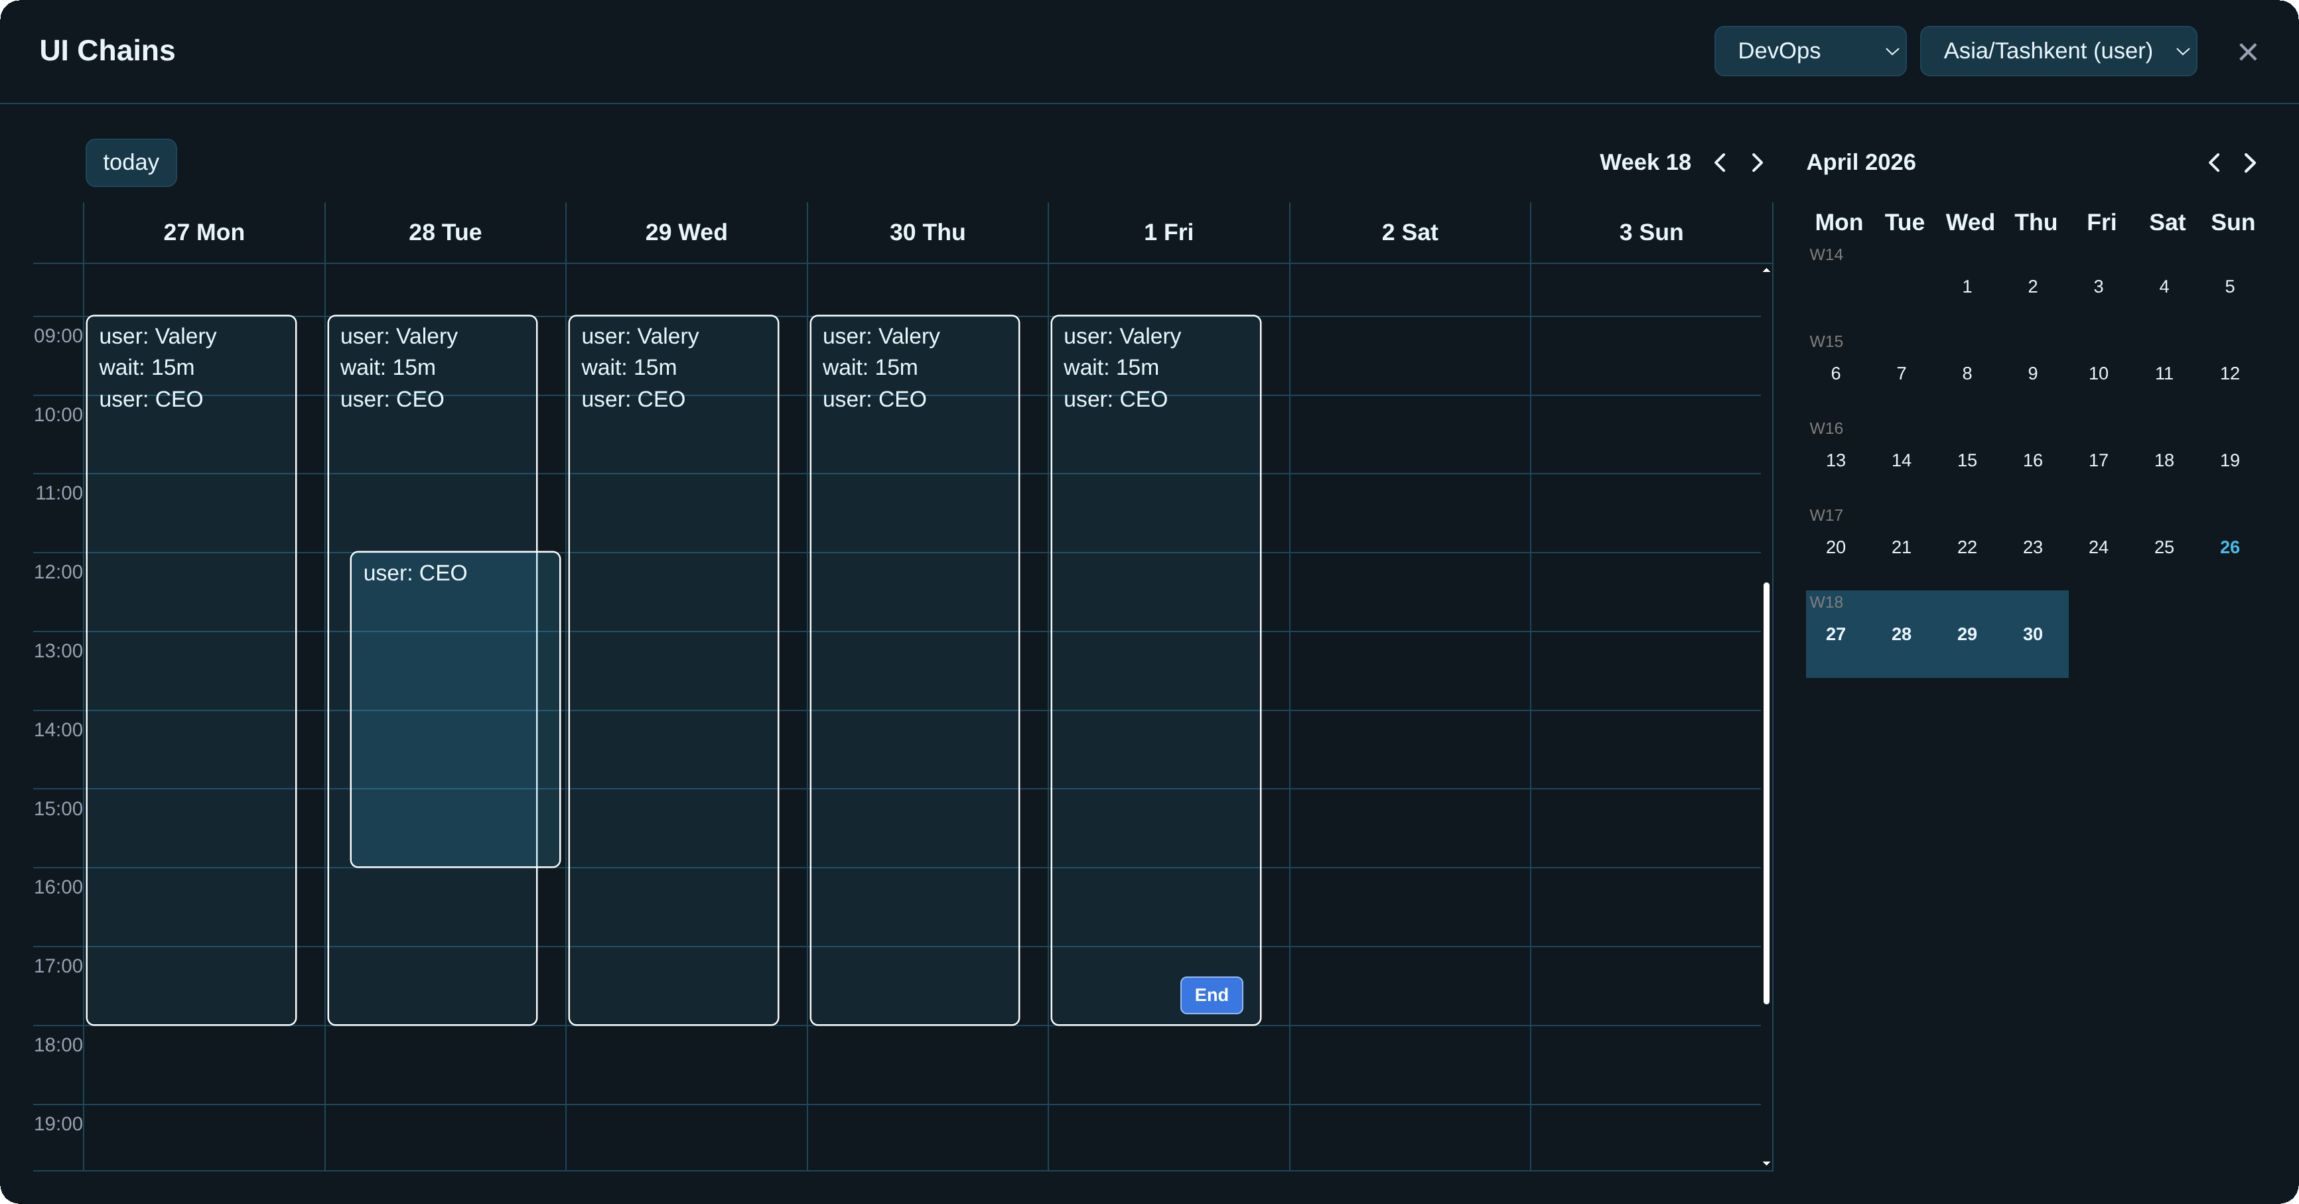Show next month in mini calendar
This screenshot has height=1204, width=2299.
click(x=2250, y=163)
